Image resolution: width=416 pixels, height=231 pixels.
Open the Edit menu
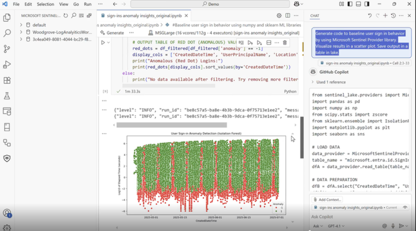point(28,4)
